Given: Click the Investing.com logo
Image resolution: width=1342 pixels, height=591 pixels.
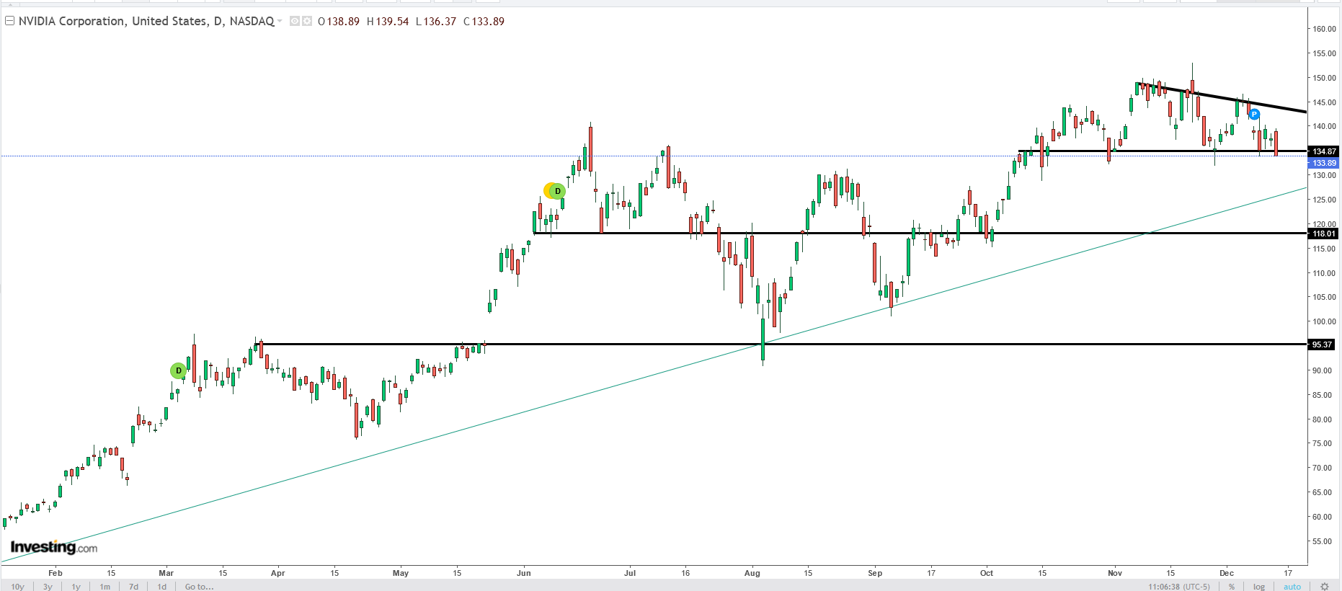Looking at the screenshot, I should (x=53, y=548).
